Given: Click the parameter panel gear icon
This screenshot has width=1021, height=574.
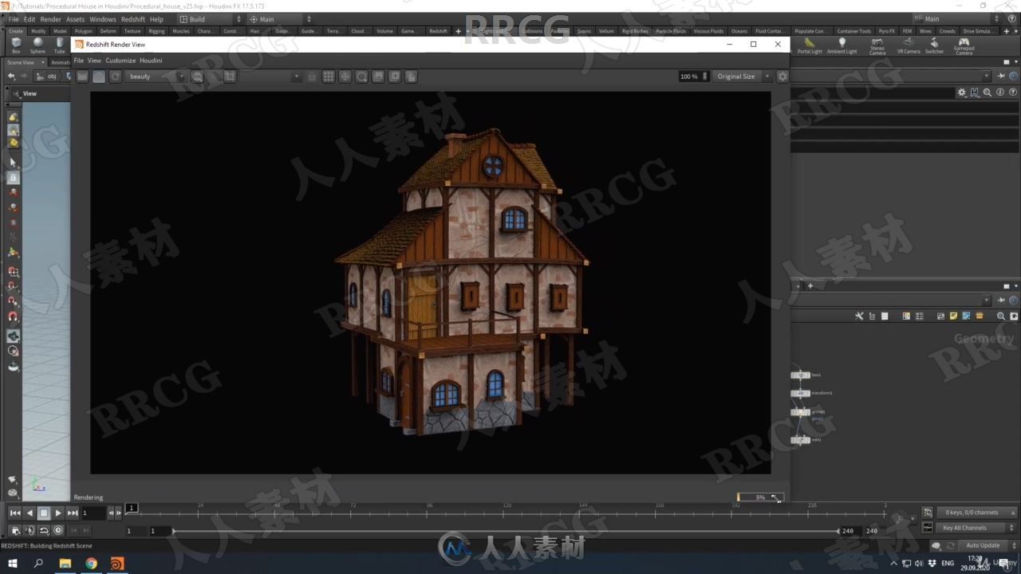Looking at the screenshot, I should coord(962,92).
